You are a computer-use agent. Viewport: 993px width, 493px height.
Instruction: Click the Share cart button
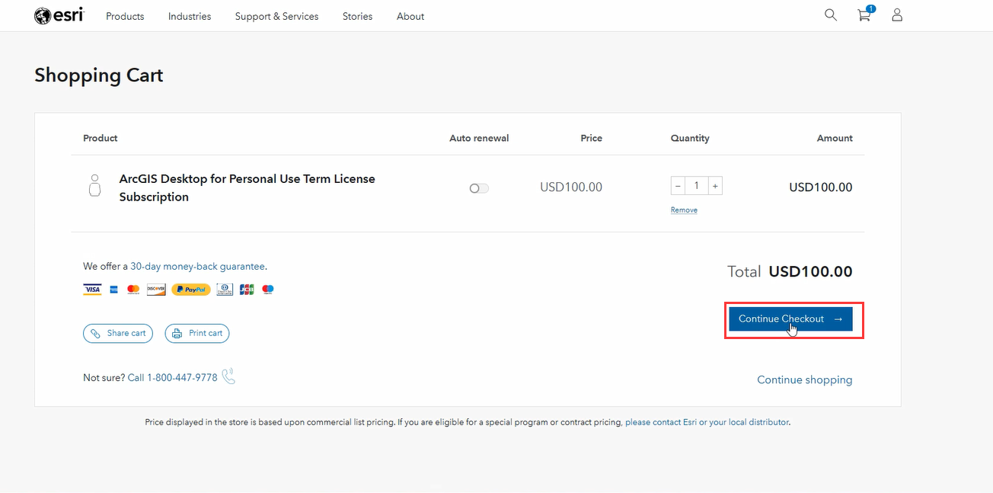click(x=118, y=333)
